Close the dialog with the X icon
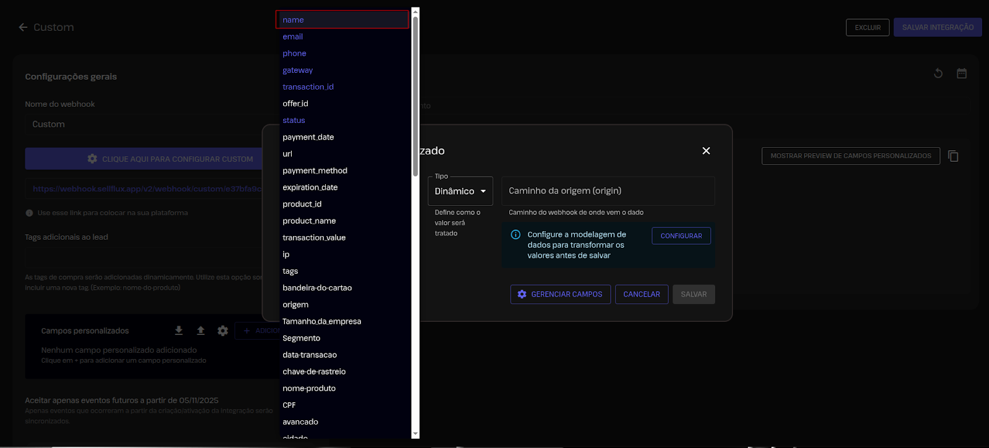The width and height of the screenshot is (989, 448). tap(706, 151)
